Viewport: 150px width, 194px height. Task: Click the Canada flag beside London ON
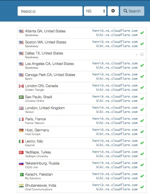tap(21, 86)
